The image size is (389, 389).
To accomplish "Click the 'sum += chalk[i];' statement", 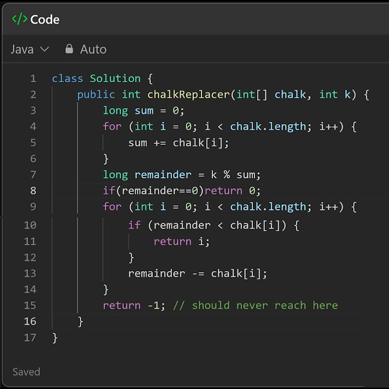I will tap(178, 143).
